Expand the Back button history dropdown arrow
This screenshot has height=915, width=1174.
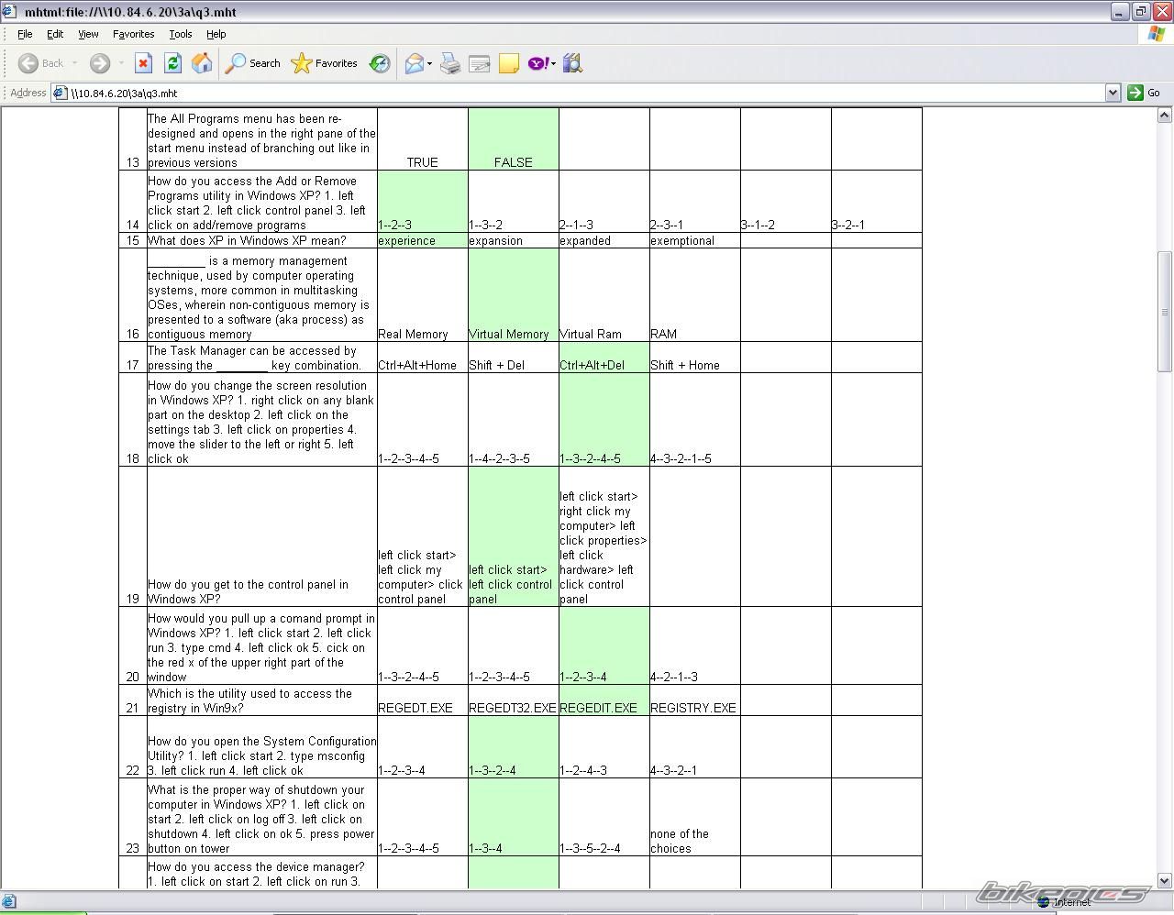pos(74,63)
